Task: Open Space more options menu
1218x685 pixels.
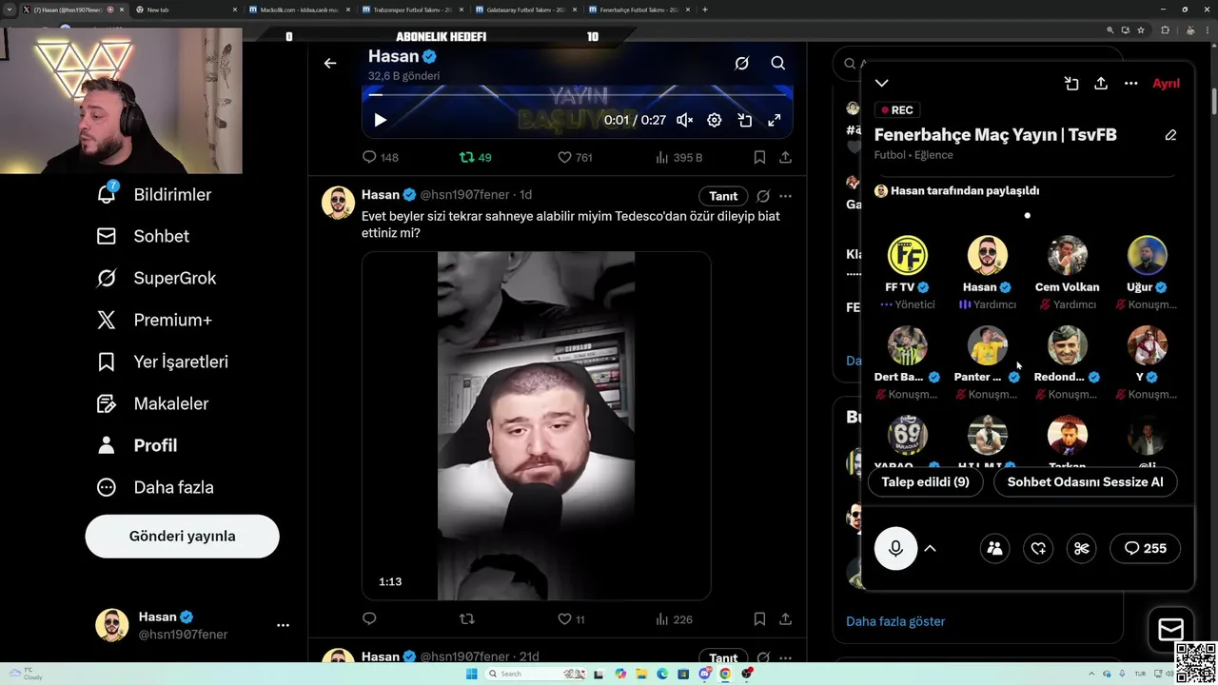Action: point(1130,84)
